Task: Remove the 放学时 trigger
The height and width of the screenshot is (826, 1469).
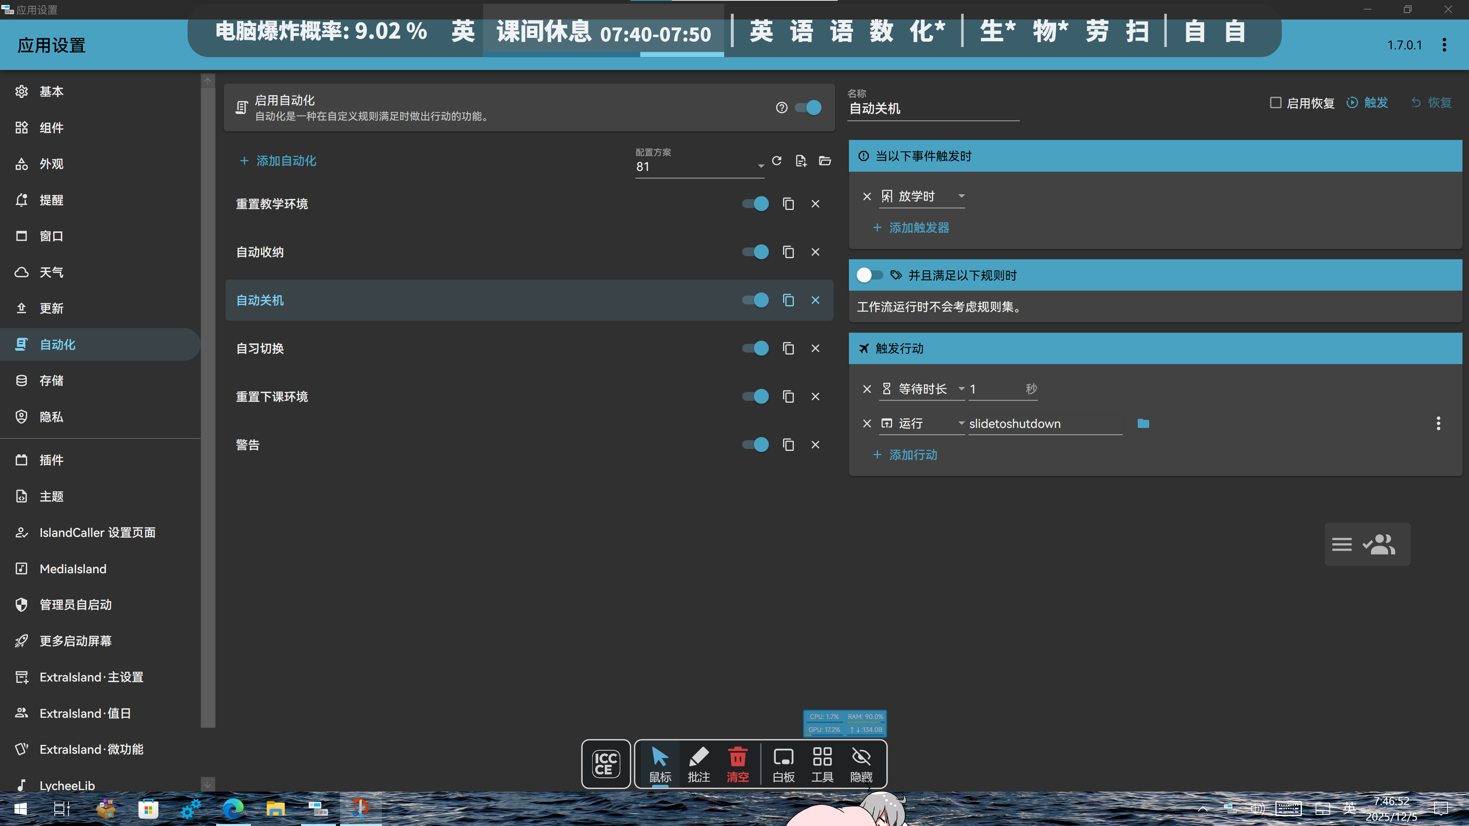Action: point(867,197)
